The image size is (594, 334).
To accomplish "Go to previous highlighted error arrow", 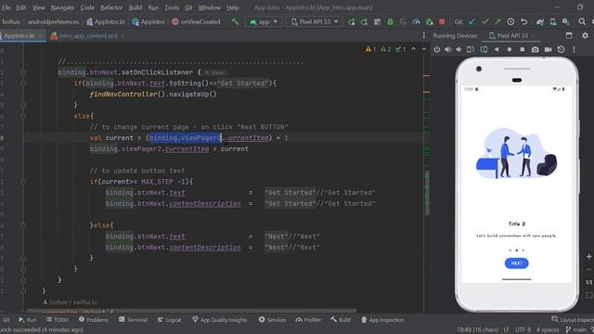I will (x=414, y=49).
